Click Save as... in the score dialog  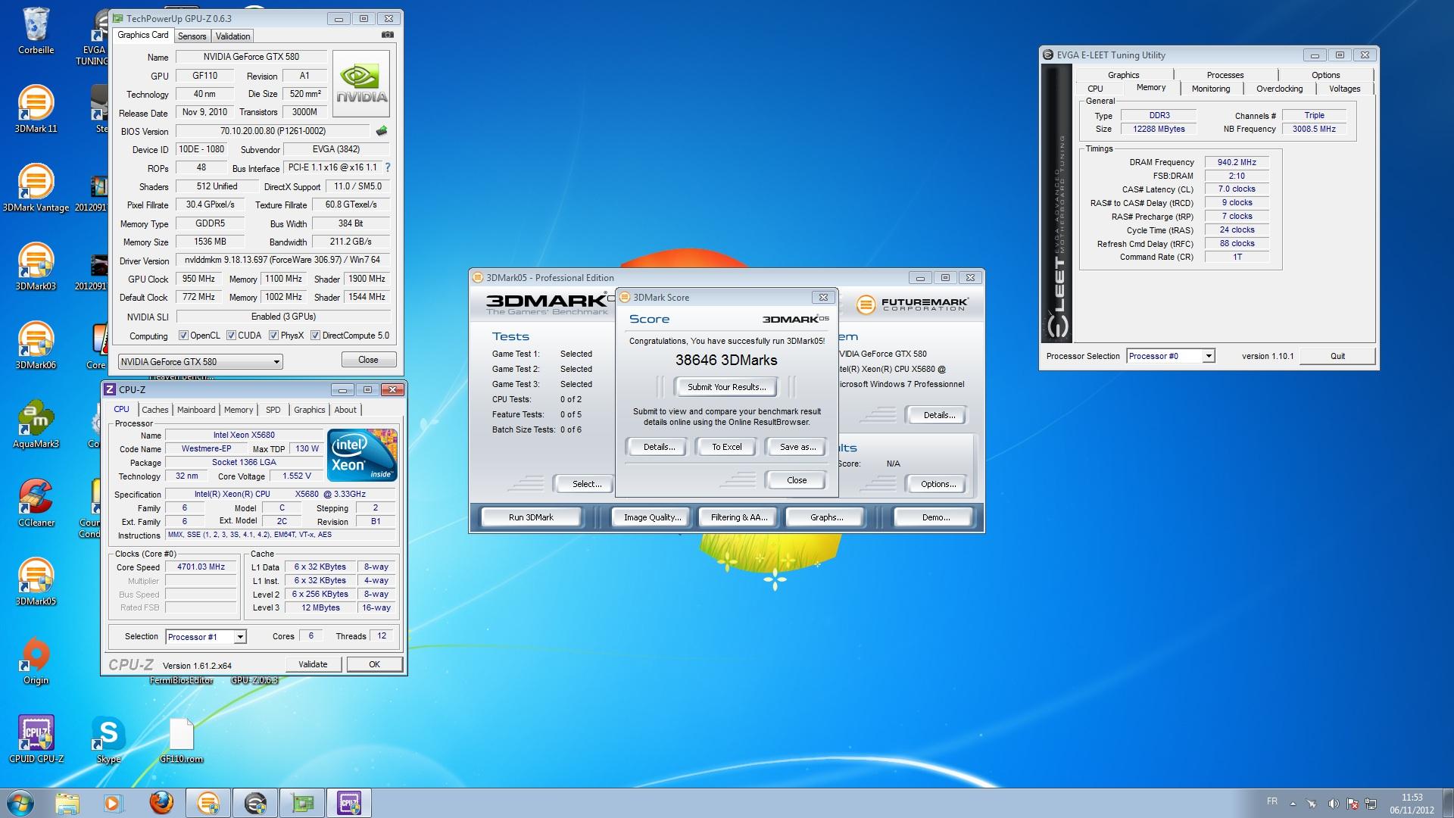[797, 447]
